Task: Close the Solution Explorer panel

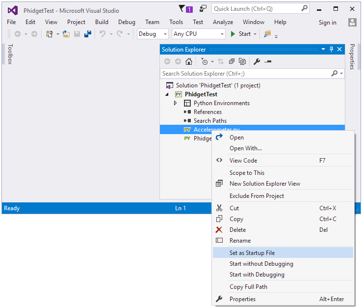Action: (x=339, y=50)
